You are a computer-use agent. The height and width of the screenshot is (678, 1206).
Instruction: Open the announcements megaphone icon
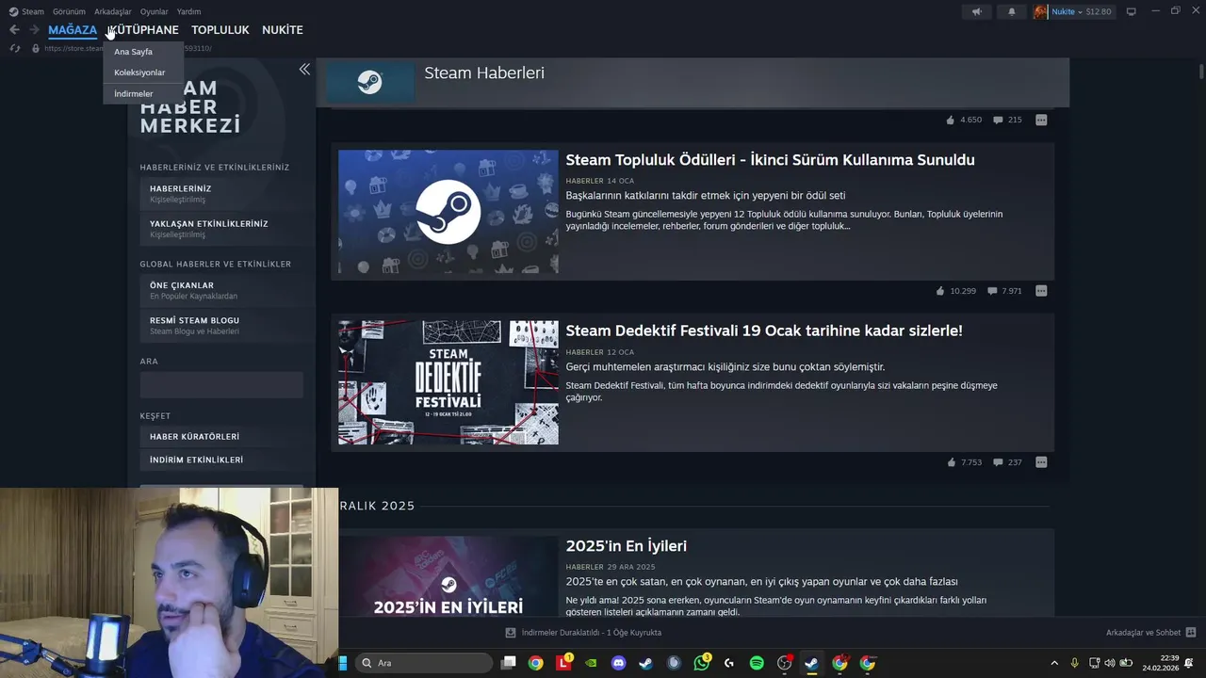976,11
